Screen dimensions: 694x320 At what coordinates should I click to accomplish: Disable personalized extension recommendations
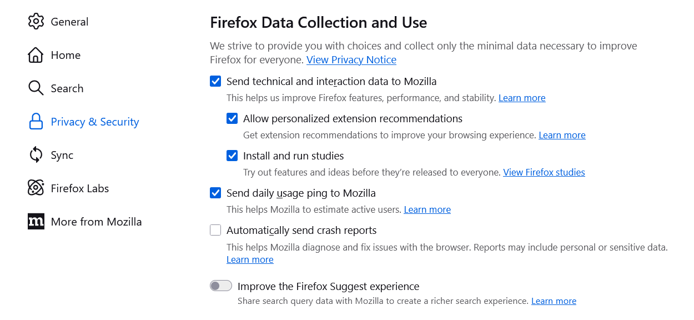pos(232,118)
